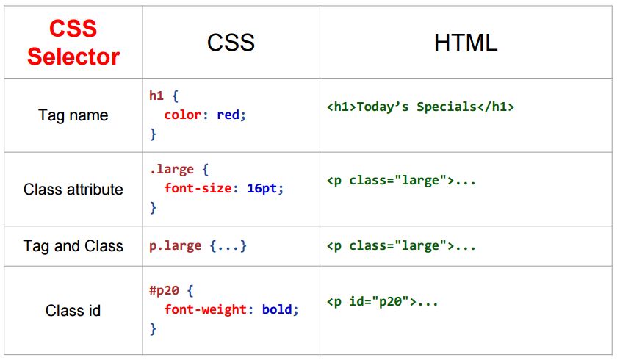
Task: Click the '.large {' selector code
Action: (x=179, y=169)
